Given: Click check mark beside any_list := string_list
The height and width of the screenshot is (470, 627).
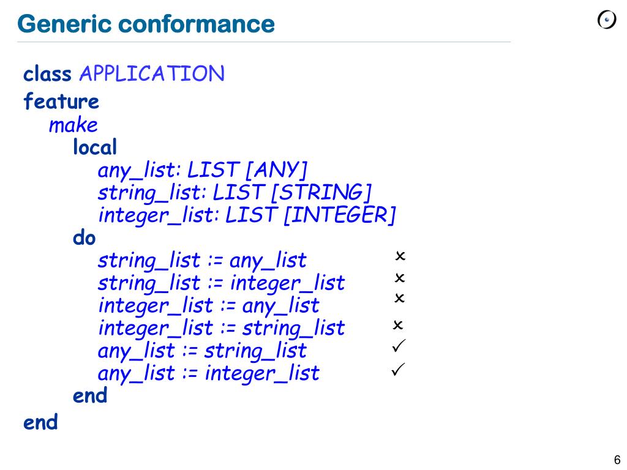Looking at the screenshot, I should 399,346.
